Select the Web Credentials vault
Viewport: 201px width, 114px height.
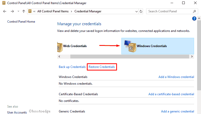[72, 46]
